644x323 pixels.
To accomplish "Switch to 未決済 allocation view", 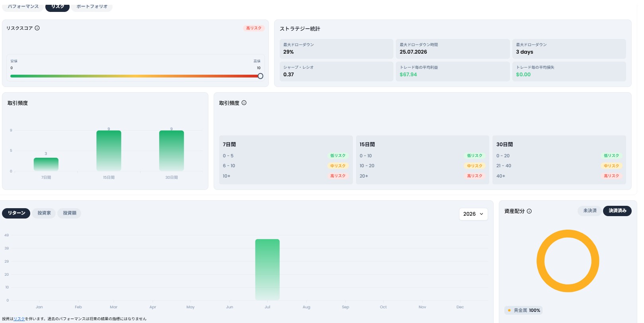I will [590, 211].
